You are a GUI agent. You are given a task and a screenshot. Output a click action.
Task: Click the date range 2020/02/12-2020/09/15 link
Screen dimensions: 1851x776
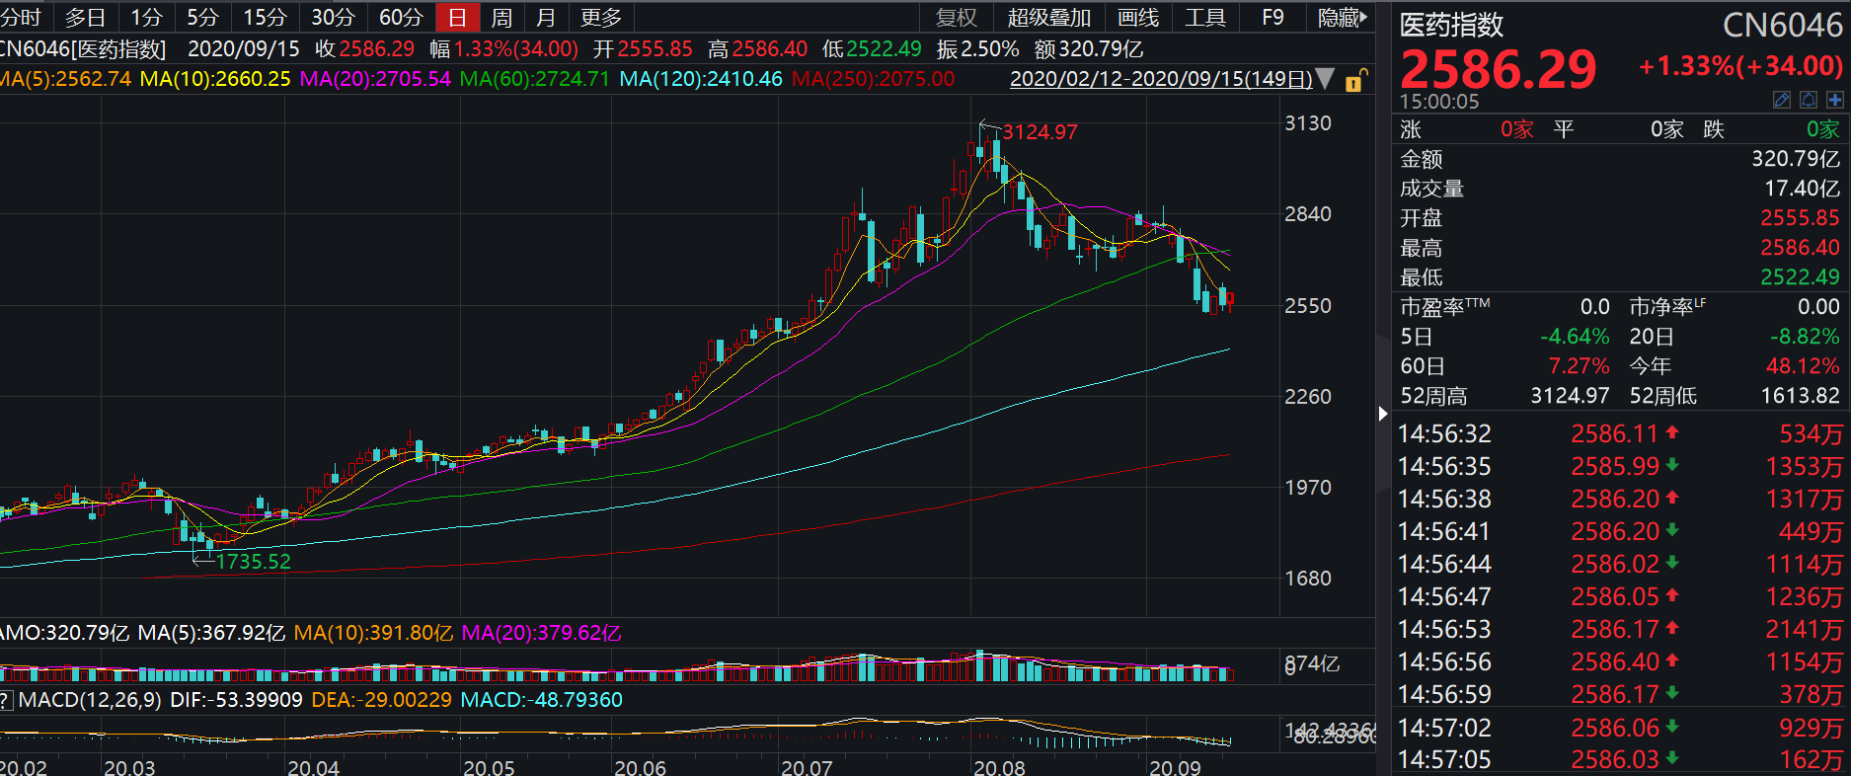[1161, 79]
